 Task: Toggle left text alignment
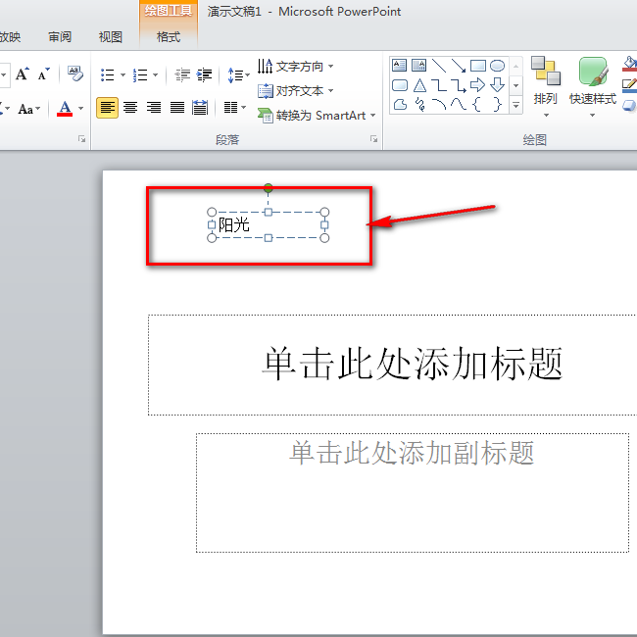pyautogui.click(x=107, y=108)
